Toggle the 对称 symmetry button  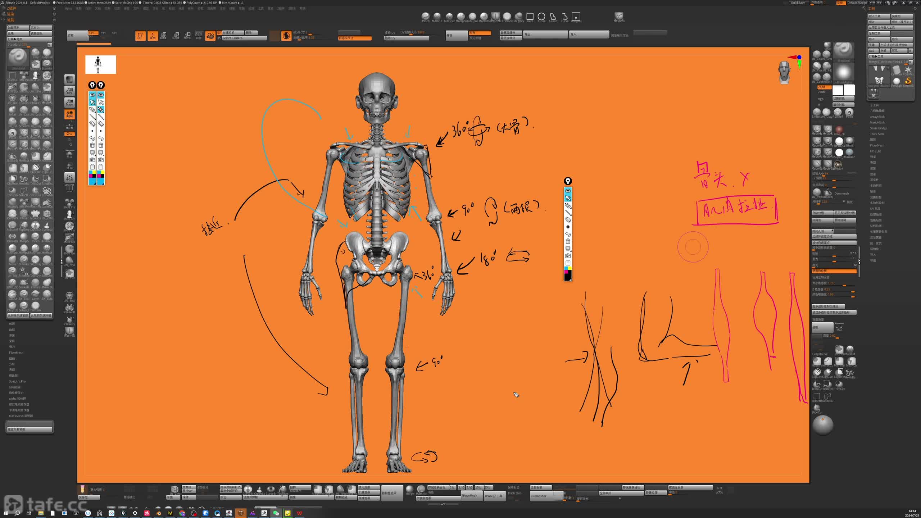480,33
